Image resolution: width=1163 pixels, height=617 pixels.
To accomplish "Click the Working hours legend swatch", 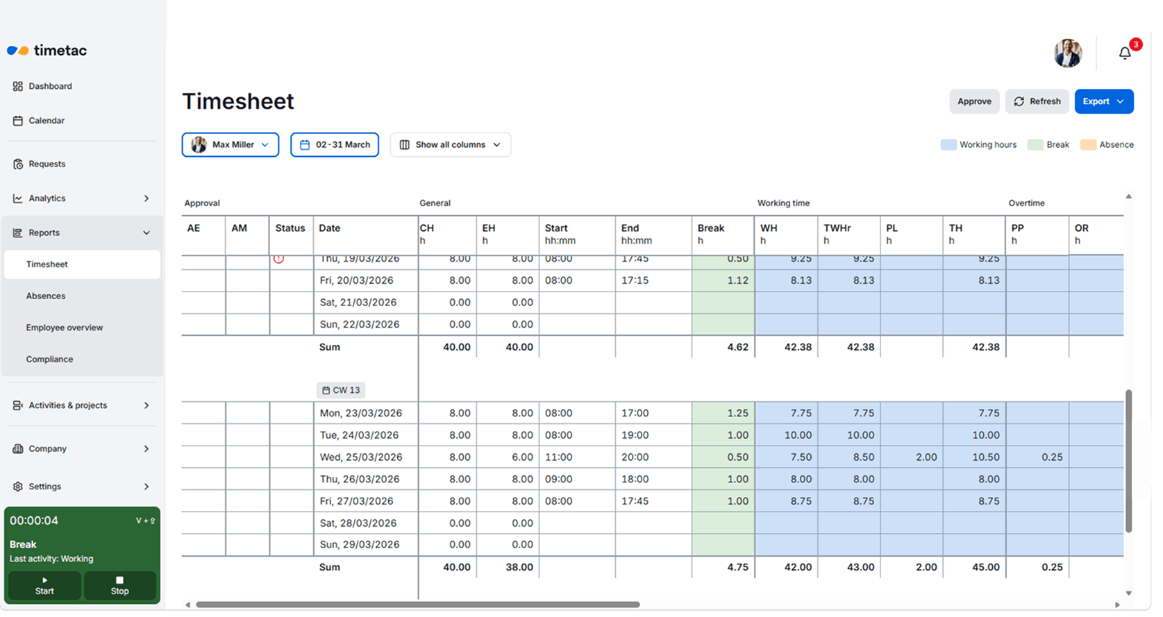I will point(948,145).
